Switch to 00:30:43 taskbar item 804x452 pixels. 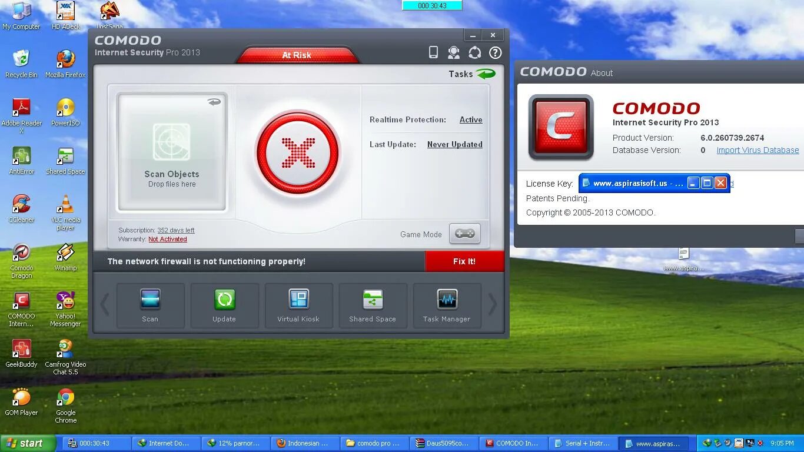click(x=97, y=443)
